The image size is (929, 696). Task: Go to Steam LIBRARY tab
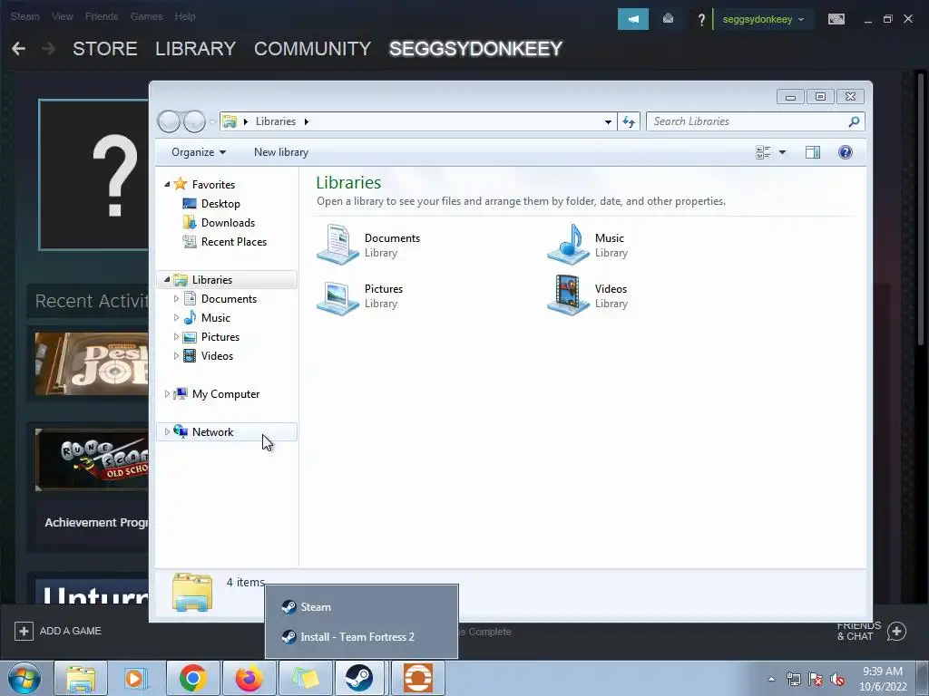coord(196,49)
